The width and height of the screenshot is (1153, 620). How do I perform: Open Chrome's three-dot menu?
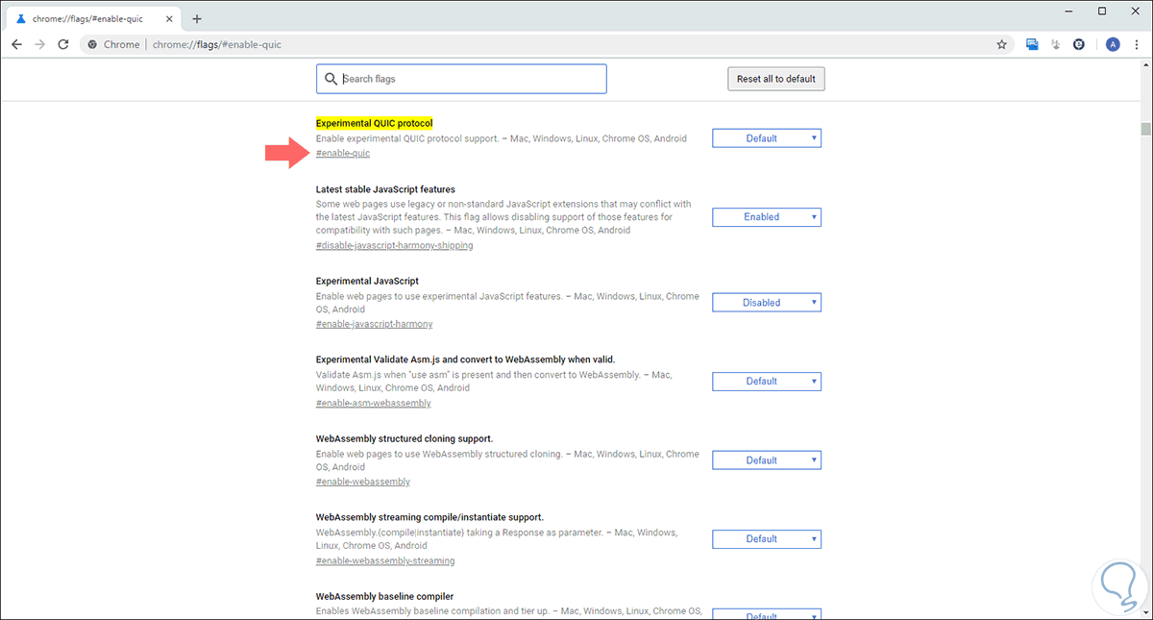(x=1137, y=44)
